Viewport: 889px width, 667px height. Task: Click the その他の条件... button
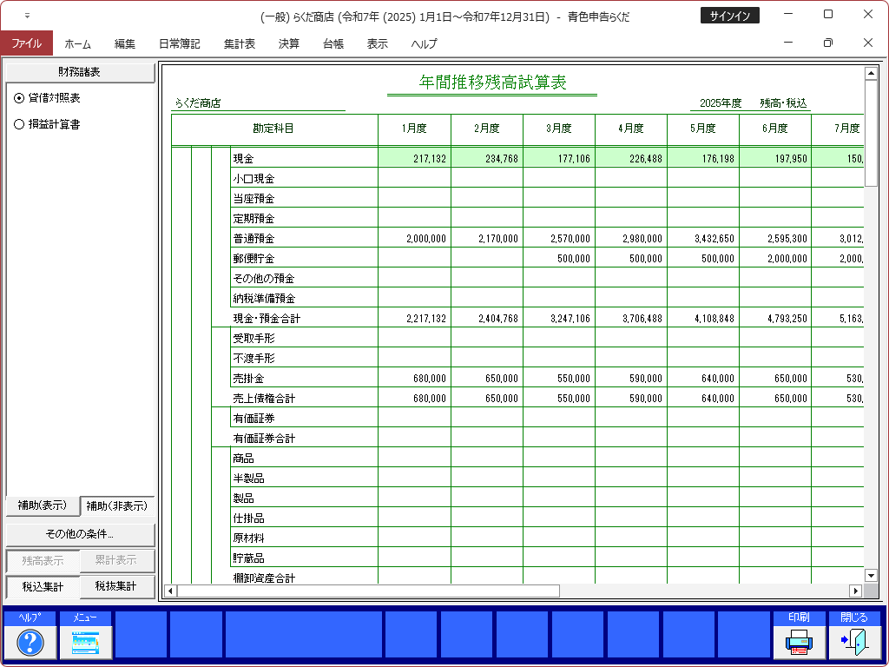pos(80,533)
